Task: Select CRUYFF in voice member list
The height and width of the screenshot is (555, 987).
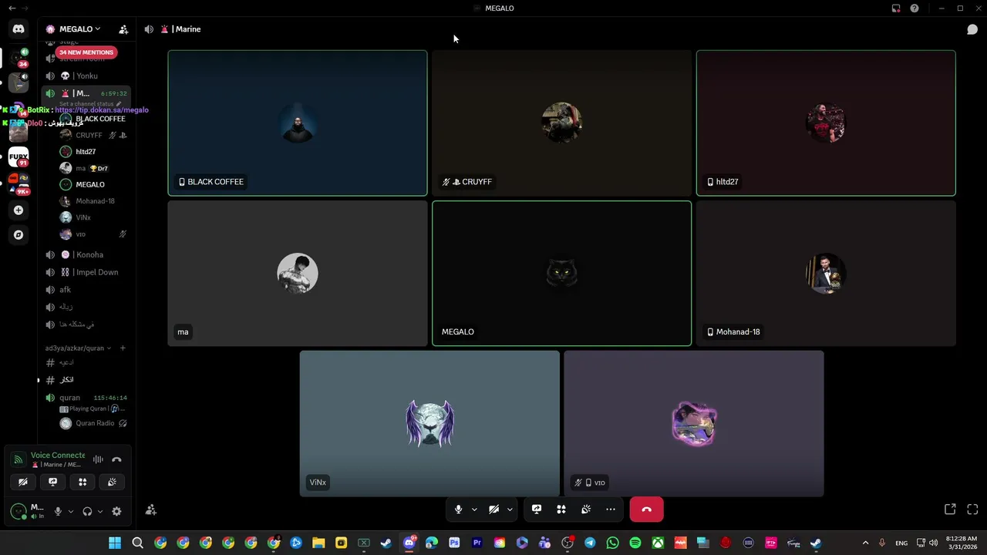Action: point(93,135)
